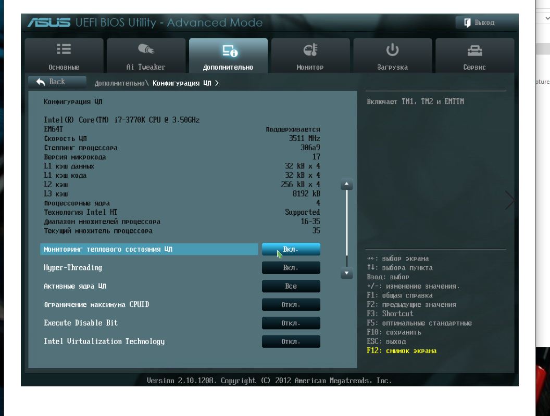Click the Включает TM1, TM2 и EMTTM help text
550x416 pixels.
[x=415, y=101]
